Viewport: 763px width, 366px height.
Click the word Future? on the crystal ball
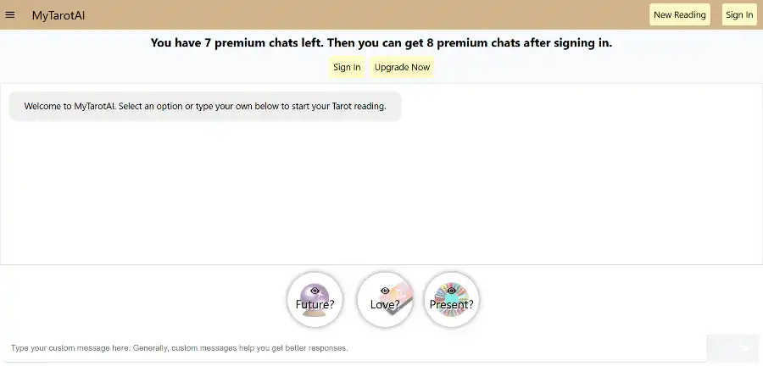pos(315,304)
